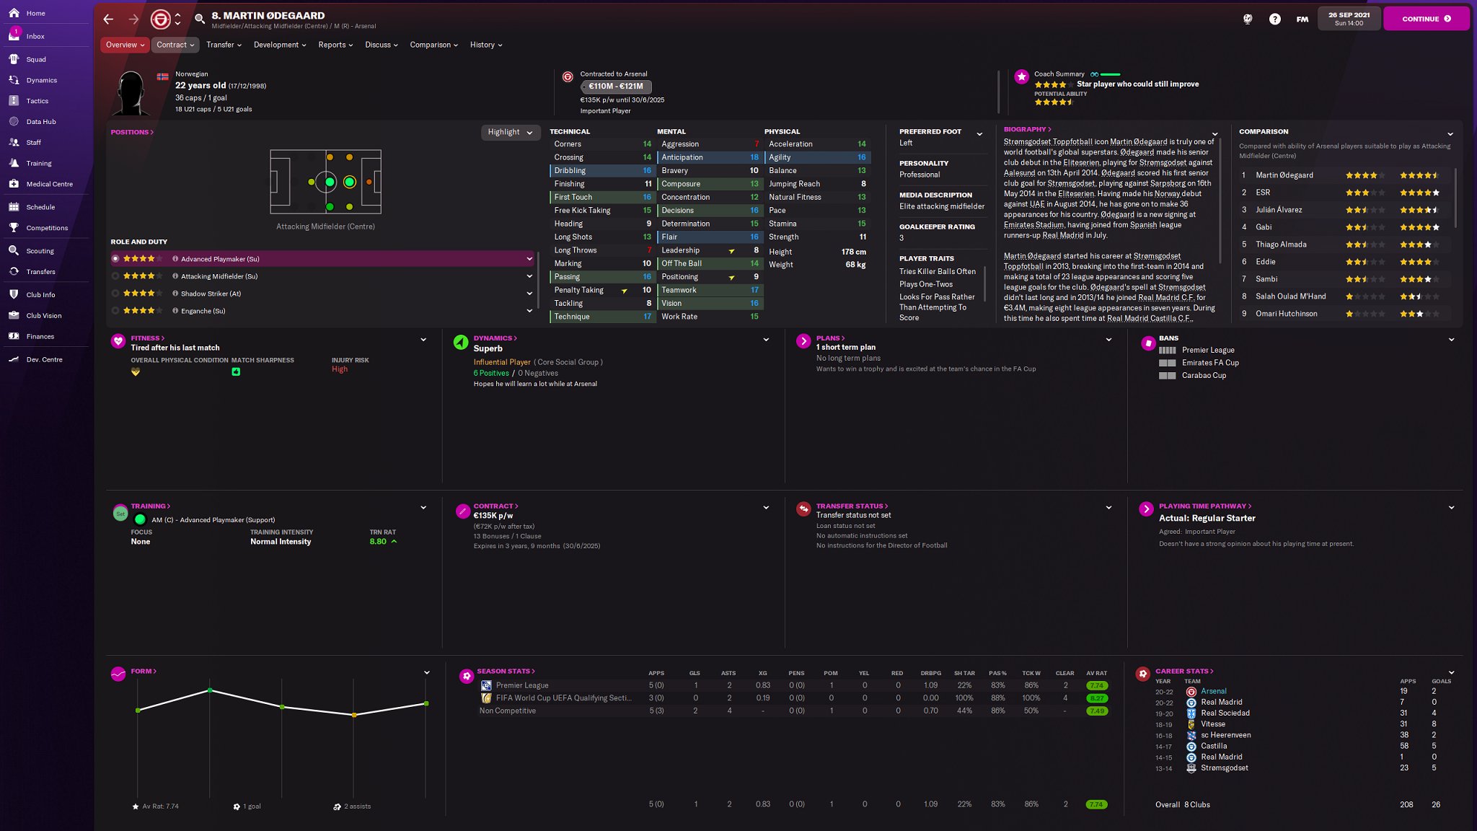Click the back navigation arrow
Viewport: 1477px width, 831px height.
click(108, 19)
